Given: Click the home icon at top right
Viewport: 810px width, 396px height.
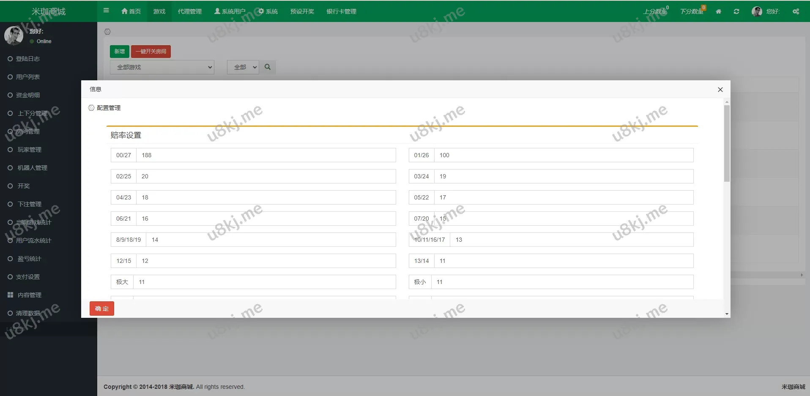Looking at the screenshot, I should coord(718,11).
